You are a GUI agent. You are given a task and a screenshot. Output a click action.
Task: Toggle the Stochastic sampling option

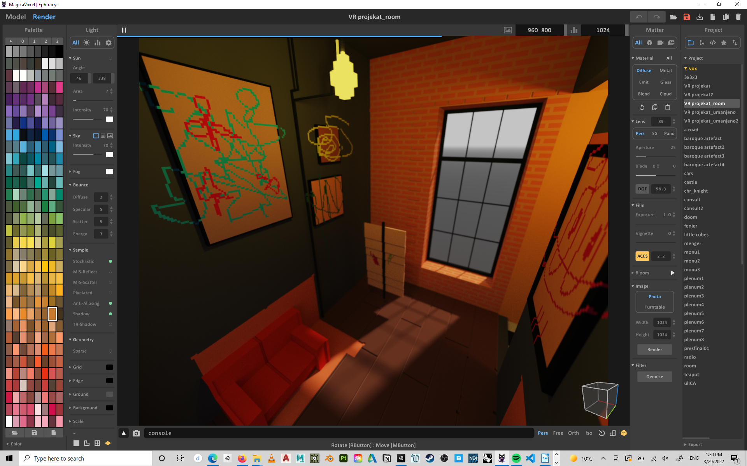(110, 261)
